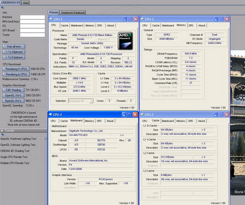Click the To Clipboard button

(x=14, y=52)
